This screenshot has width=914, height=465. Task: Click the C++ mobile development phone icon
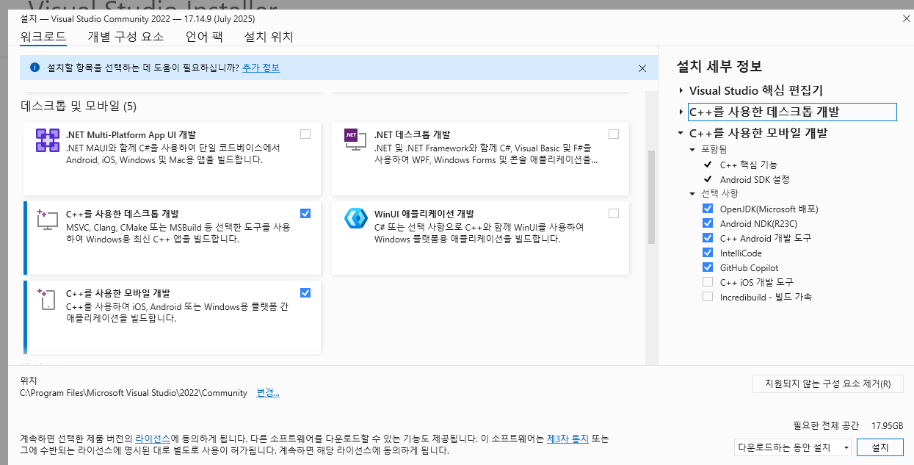pos(48,298)
